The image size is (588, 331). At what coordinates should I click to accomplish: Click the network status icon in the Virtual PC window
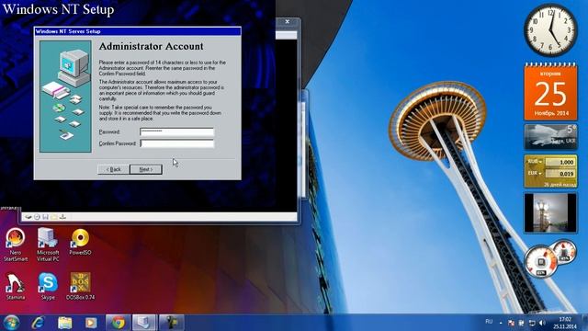pos(62,217)
